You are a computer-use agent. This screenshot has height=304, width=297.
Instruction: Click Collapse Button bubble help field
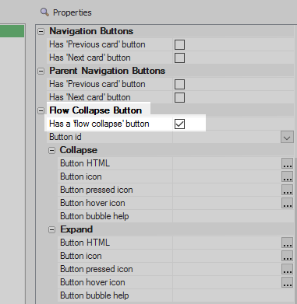pyautogui.click(x=233, y=216)
